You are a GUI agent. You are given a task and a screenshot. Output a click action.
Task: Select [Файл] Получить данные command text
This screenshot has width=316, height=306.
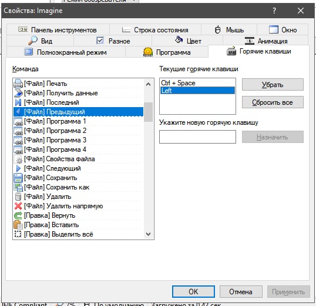pos(61,93)
